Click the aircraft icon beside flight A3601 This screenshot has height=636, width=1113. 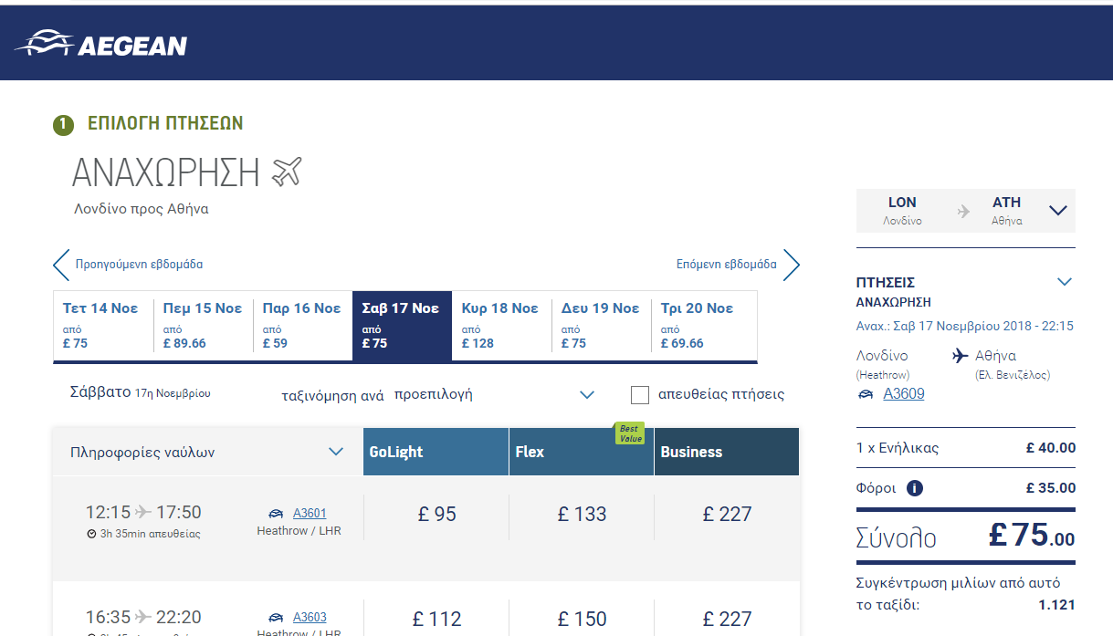point(276,514)
